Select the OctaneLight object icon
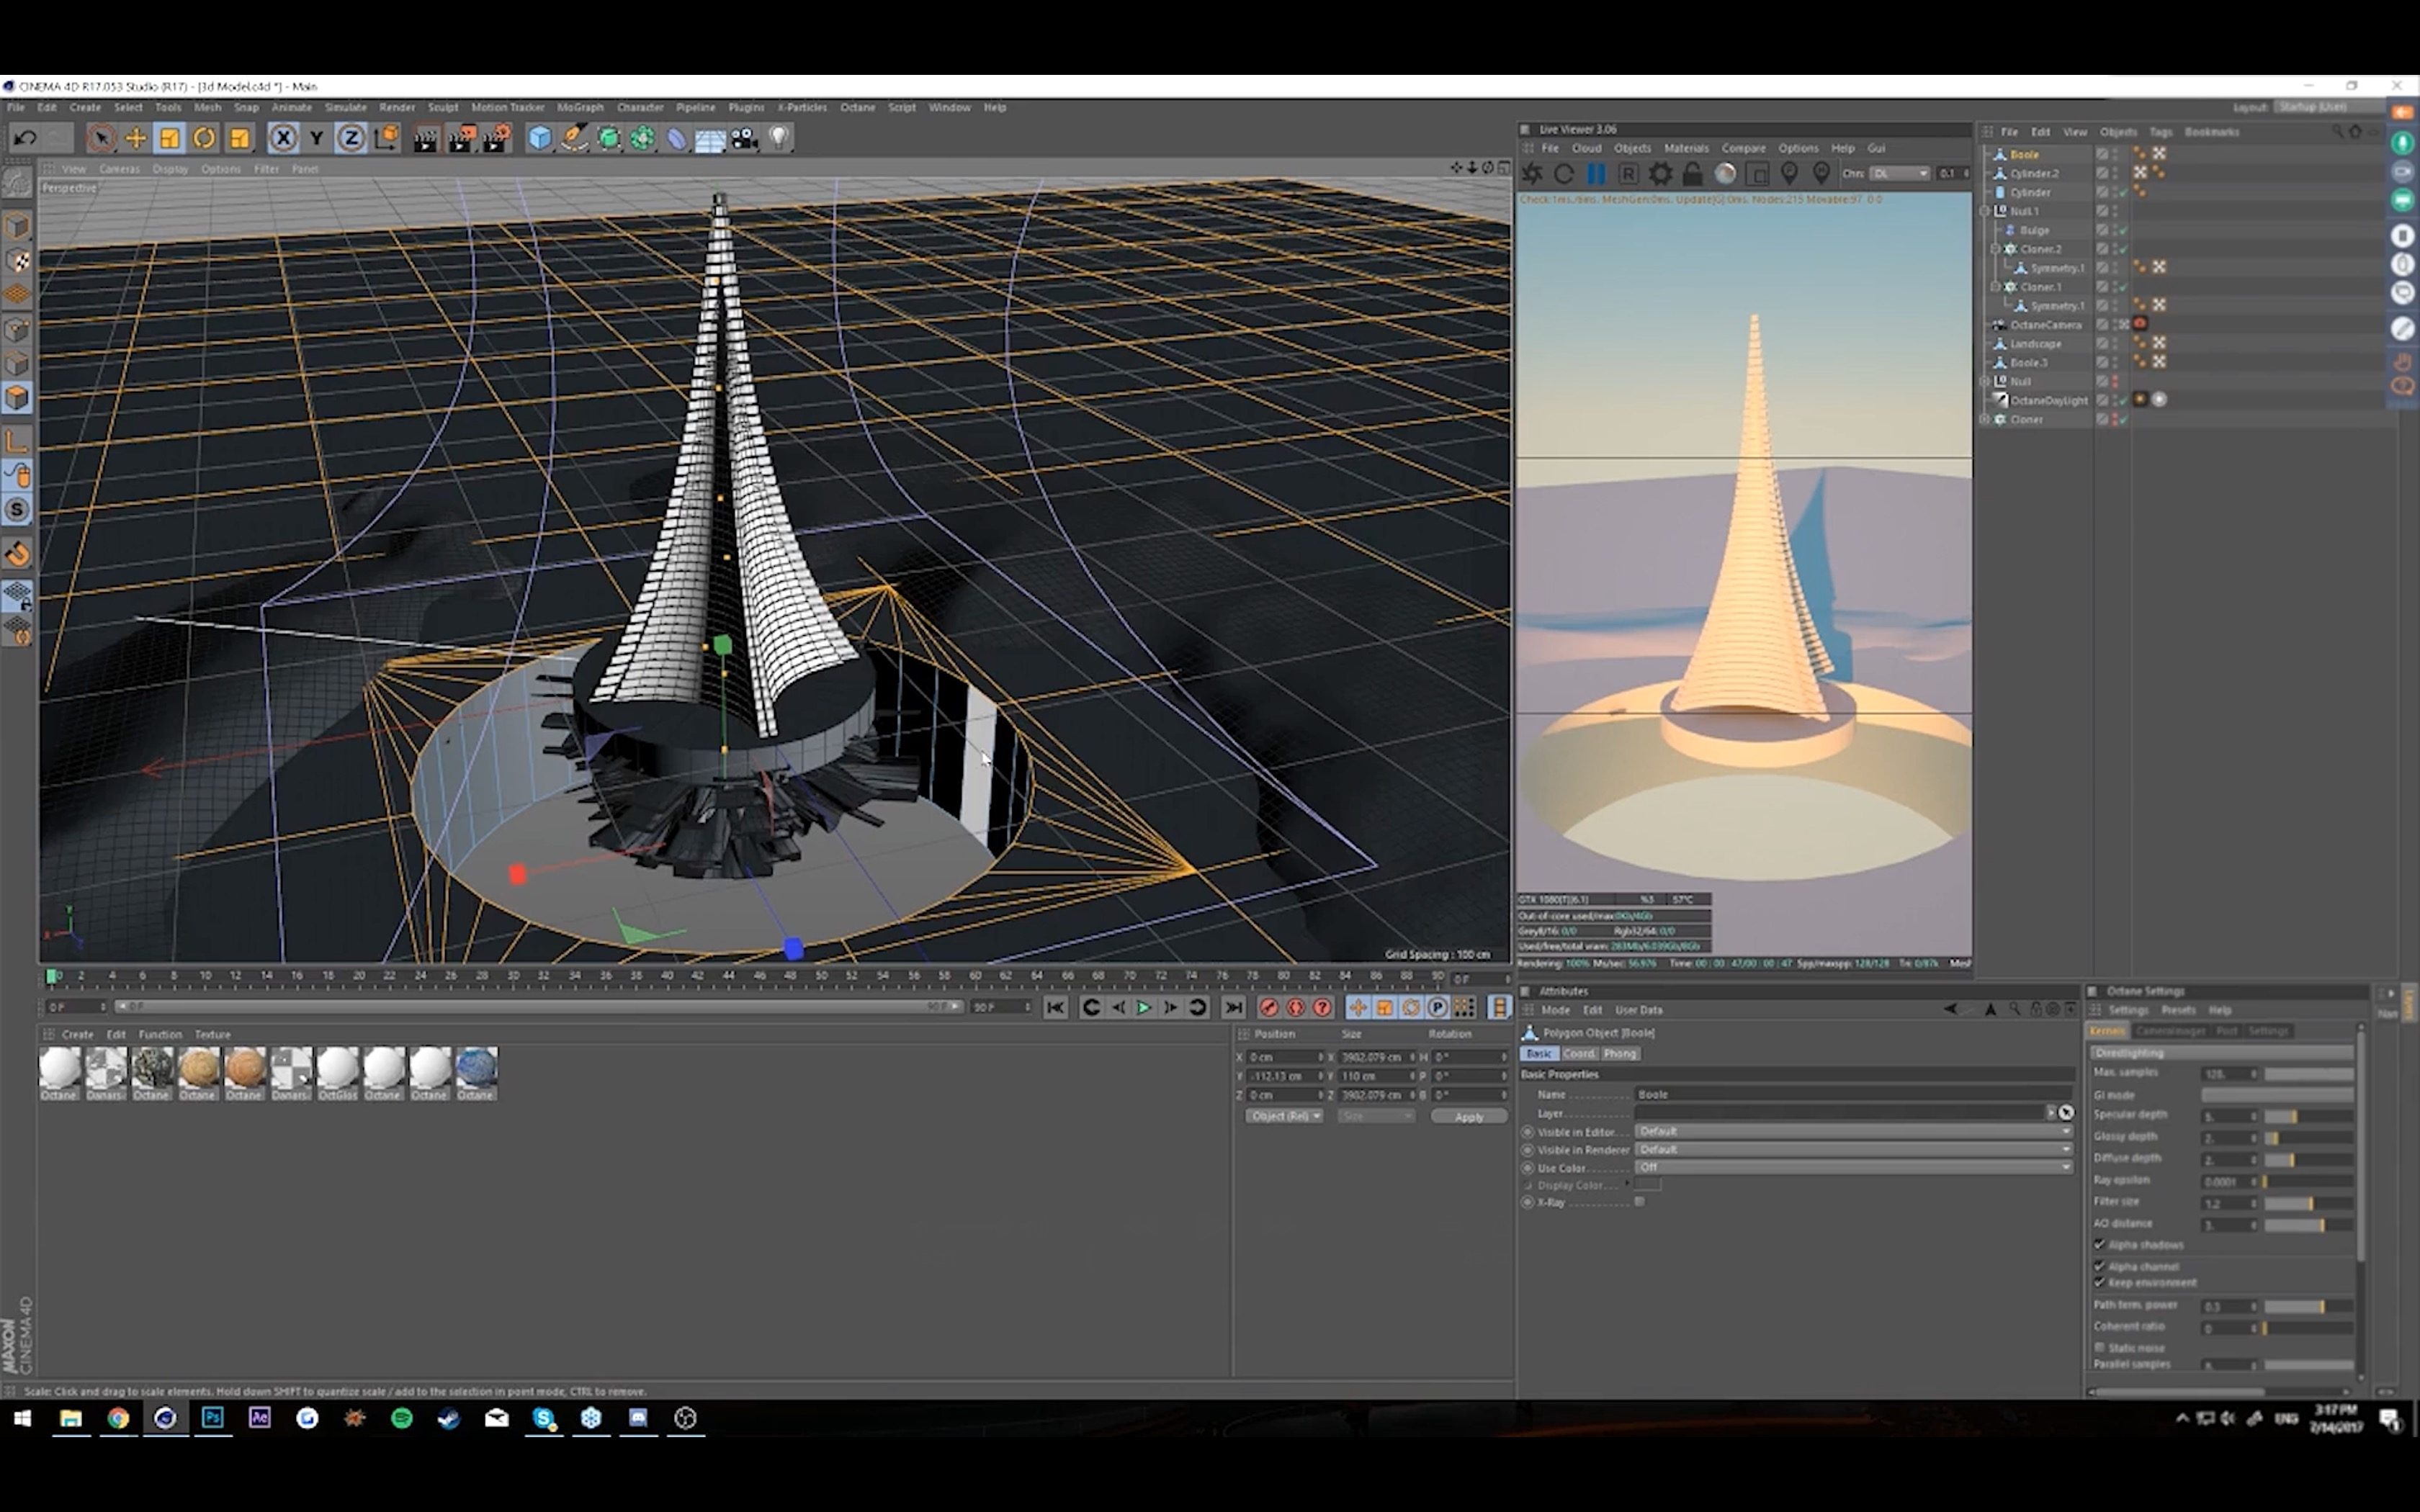Viewport: 2420px width, 1512px height. point(2002,399)
